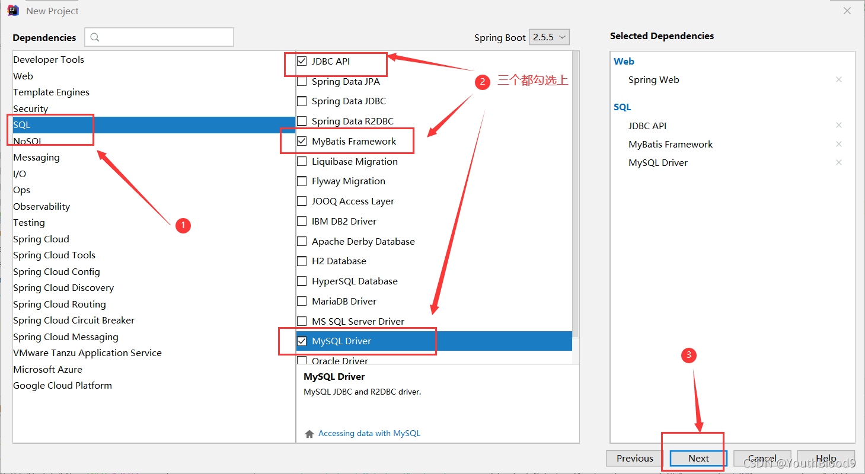Screen dimensions: 865x474
Task: Remove MyBatis Framework from selected dependencies
Action: pyautogui.click(x=839, y=144)
